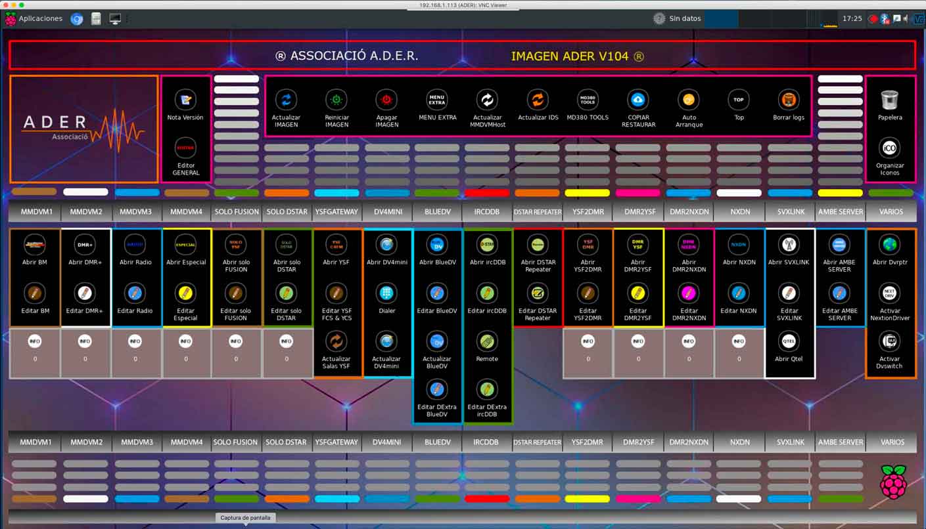This screenshot has height=529, width=926.
Task: Run Actualizar IDS icon
Action: point(538,100)
